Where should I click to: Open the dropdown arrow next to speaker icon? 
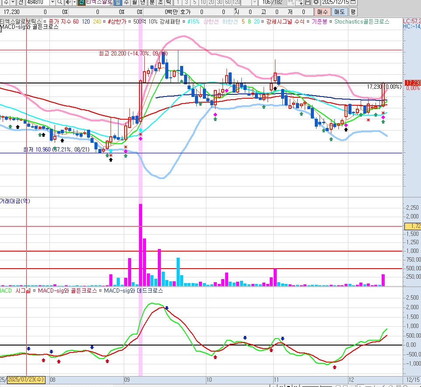pos(74,3)
